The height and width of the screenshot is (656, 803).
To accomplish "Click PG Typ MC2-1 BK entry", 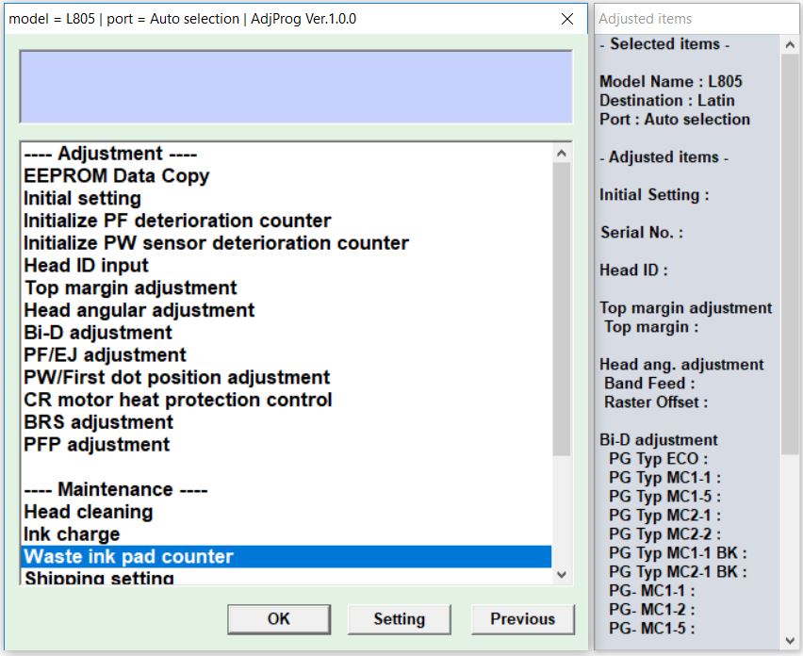I will (x=678, y=572).
